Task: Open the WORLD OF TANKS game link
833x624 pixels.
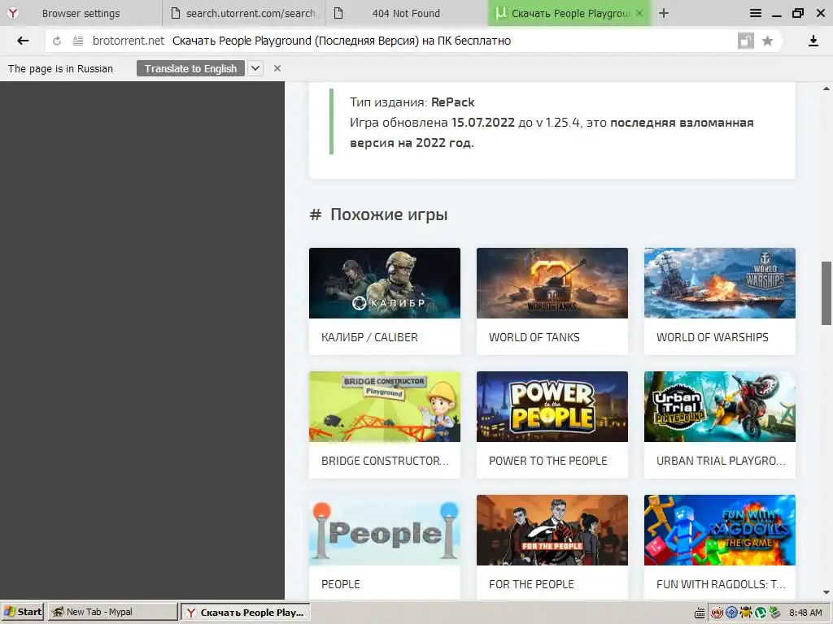Action: click(x=534, y=337)
